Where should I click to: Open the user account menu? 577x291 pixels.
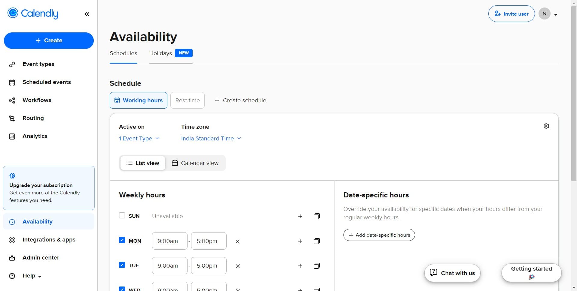tap(548, 14)
